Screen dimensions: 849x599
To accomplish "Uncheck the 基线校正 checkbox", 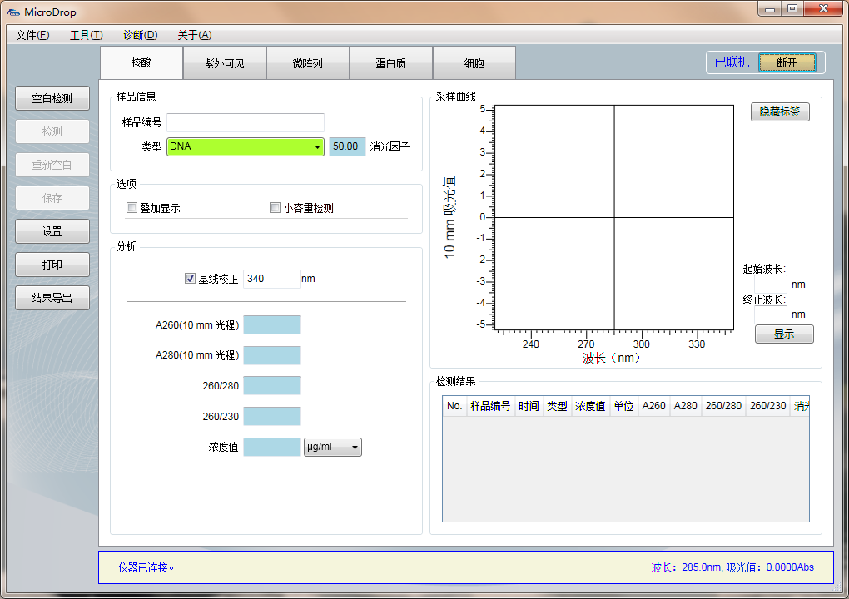I will (190, 279).
